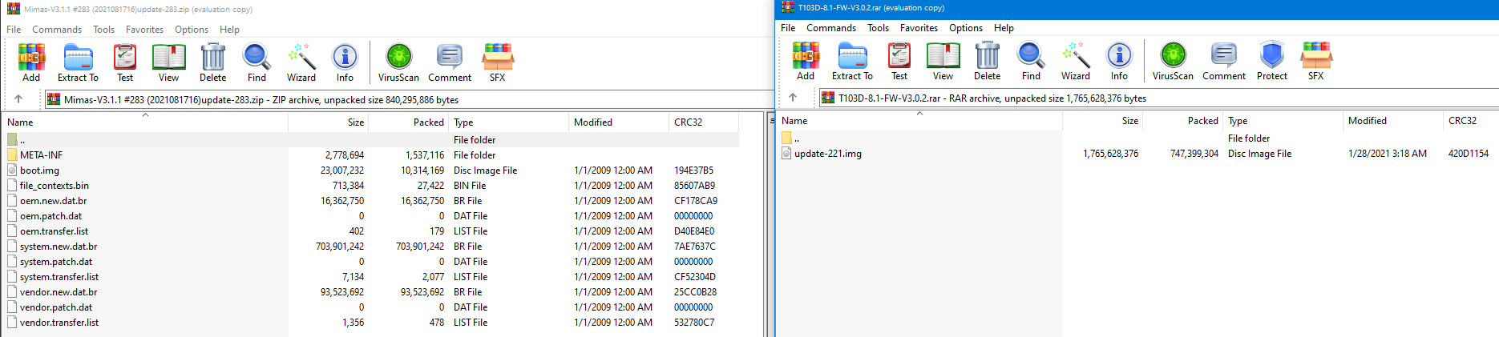Click Find icon in T103D archive window
The width and height of the screenshot is (1499, 337).
1031,61
